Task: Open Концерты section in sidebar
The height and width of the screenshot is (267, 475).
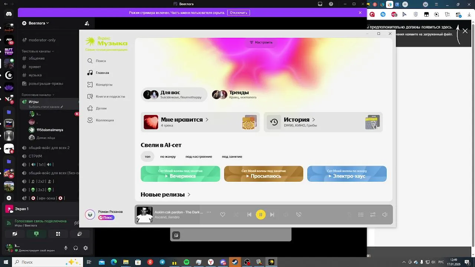Action: tap(99, 85)
